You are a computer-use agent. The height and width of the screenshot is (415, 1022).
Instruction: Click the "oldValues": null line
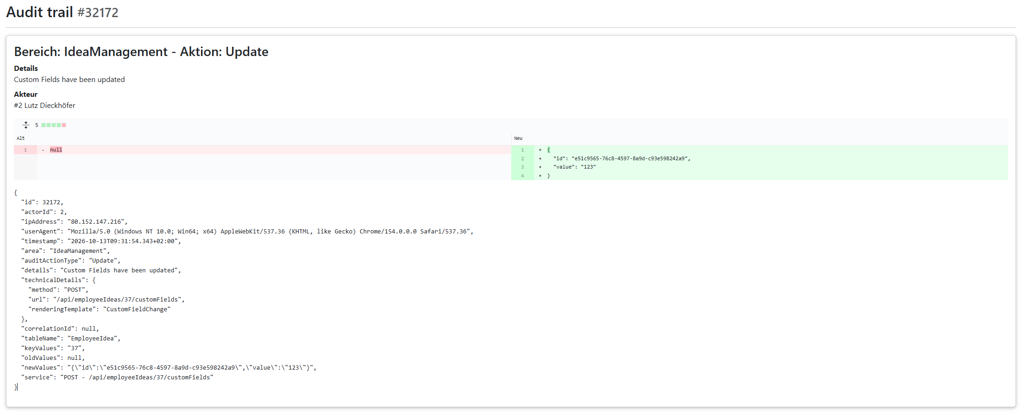[x=53, y=358]
